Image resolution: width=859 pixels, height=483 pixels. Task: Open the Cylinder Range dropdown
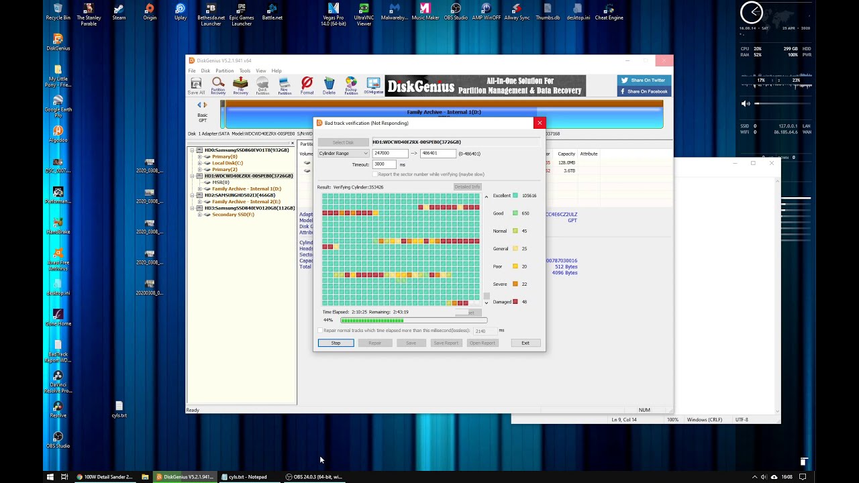click(343, 154)
